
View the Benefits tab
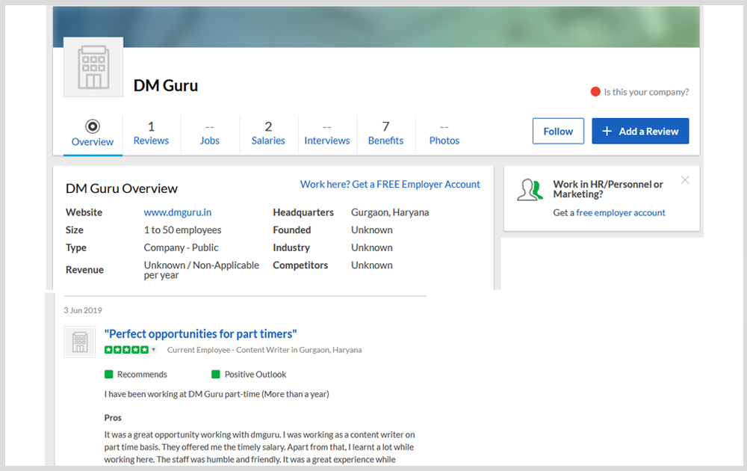coord(385,135)
